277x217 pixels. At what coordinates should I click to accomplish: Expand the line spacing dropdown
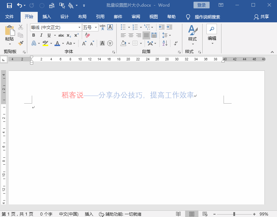coord(170,35)
